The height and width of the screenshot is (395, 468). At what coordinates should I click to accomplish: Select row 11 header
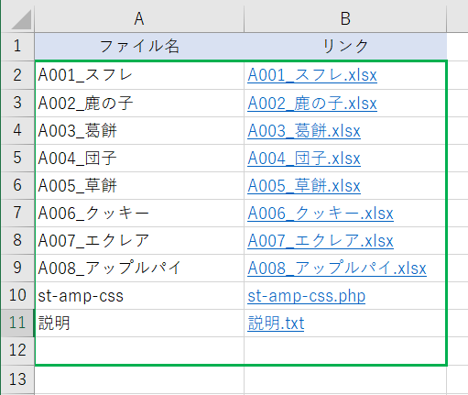tap(17, 323)
